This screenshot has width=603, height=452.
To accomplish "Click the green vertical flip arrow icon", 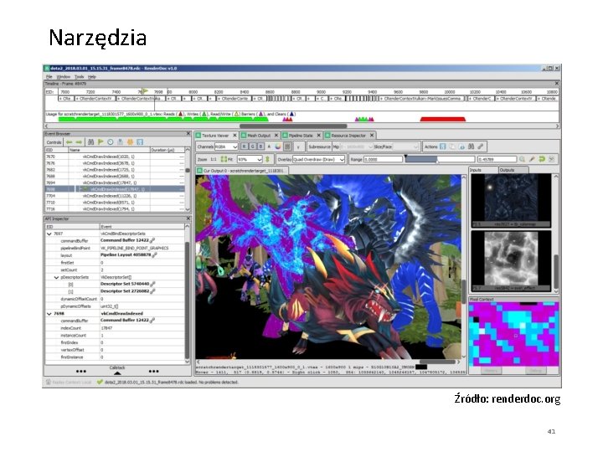I will point(268,159).
